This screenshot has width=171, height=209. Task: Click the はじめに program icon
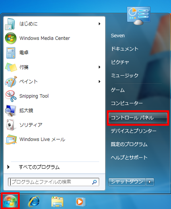click(10, 24)
